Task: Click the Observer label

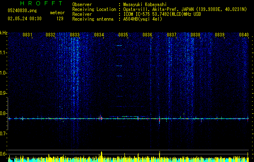Action: 82,4
